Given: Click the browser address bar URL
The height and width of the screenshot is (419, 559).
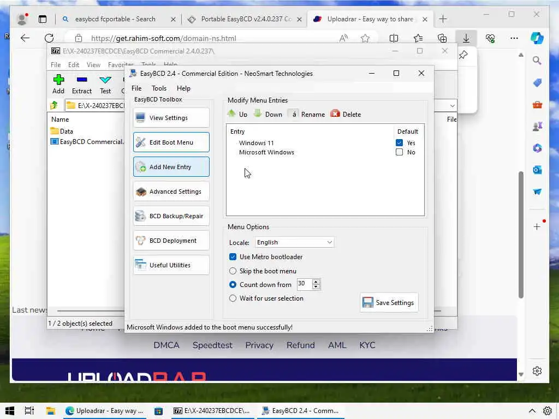Looking at the screenshot, I should click(x=164, y=39).
